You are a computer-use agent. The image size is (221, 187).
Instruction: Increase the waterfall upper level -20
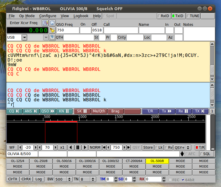pyautogui.click(x=35, y=148)
